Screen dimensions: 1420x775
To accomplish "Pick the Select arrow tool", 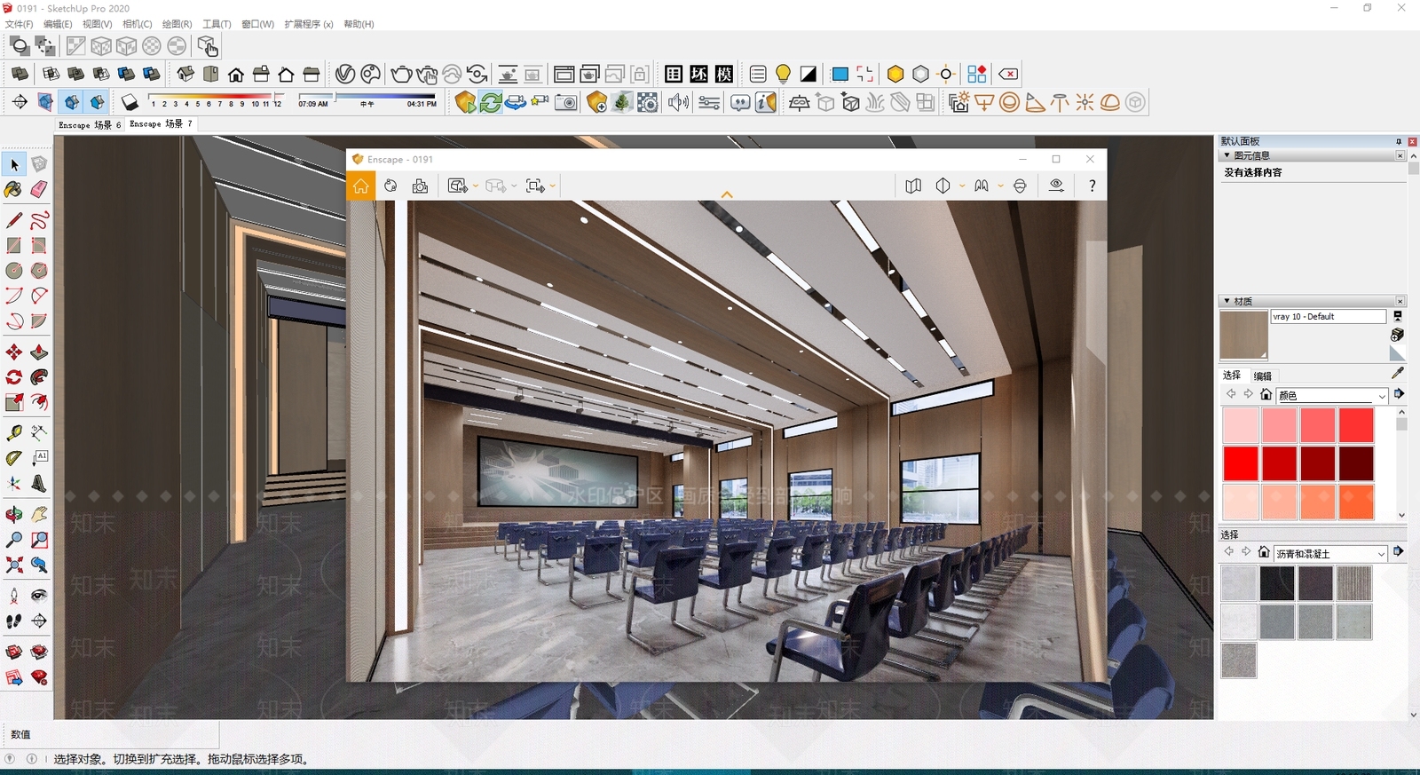I will click(13, 164).
